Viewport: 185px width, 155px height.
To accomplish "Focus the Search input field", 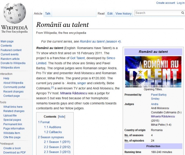I will click(x=158, y=13).
